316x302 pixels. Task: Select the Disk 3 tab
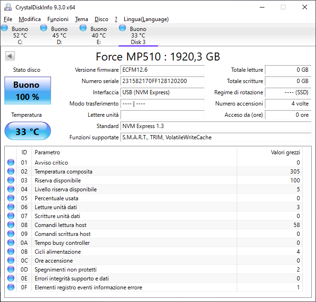[x=138, y=35]
